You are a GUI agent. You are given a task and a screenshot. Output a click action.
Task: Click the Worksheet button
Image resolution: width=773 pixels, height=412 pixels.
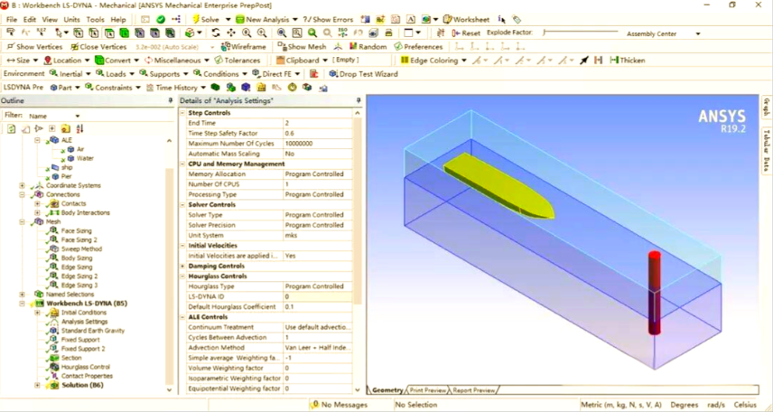(466, 19)
